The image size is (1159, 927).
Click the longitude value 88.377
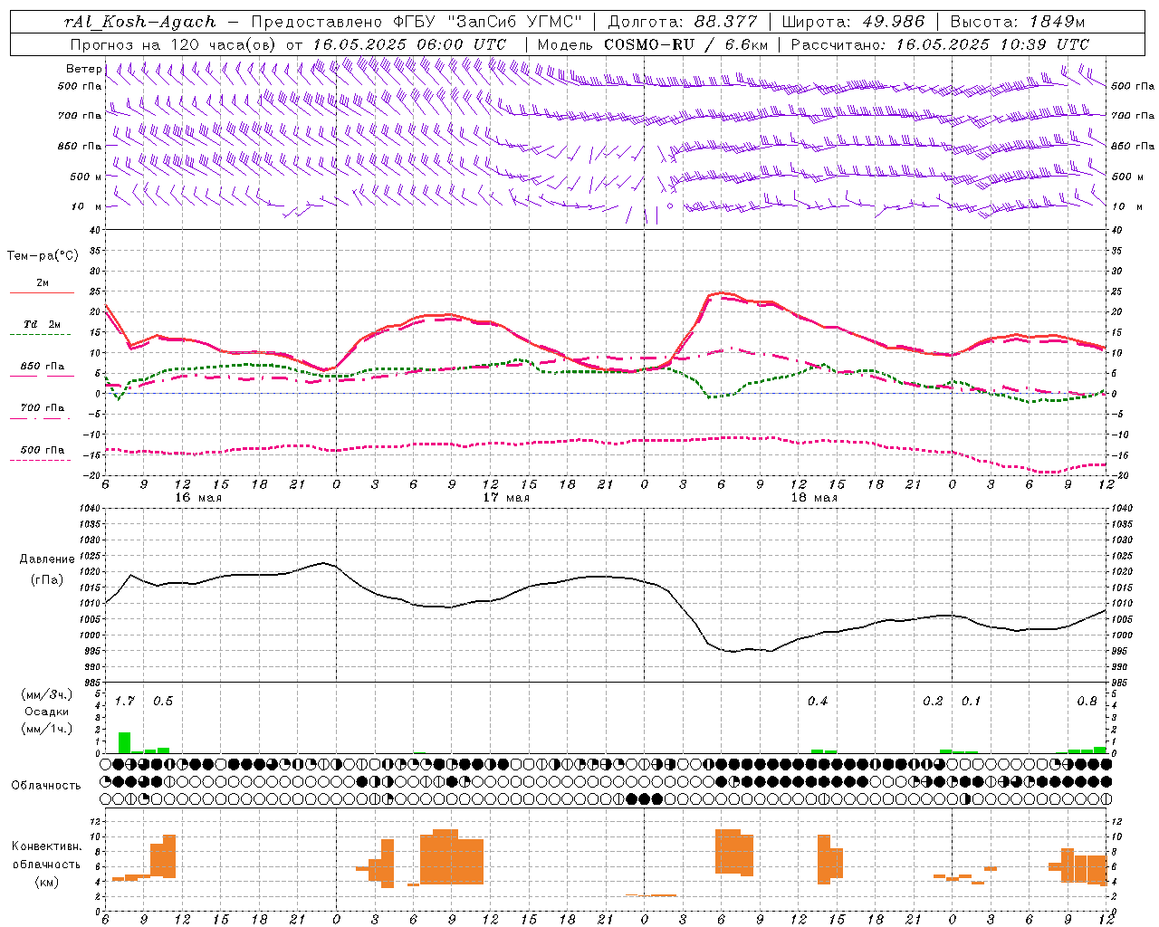click(x=726, y=22)
